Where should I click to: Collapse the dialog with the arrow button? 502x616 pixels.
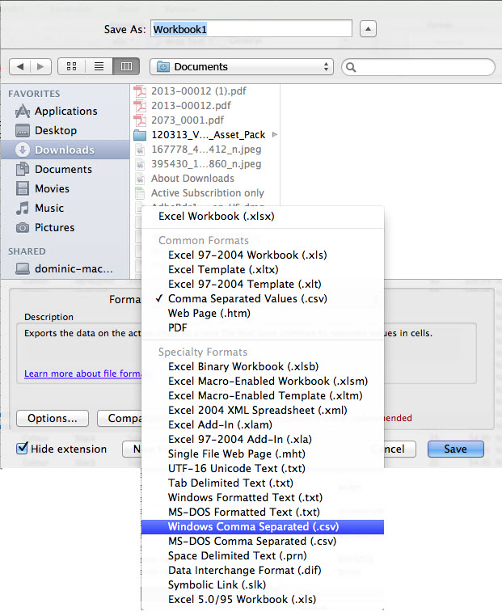click(x=368, y=29)
